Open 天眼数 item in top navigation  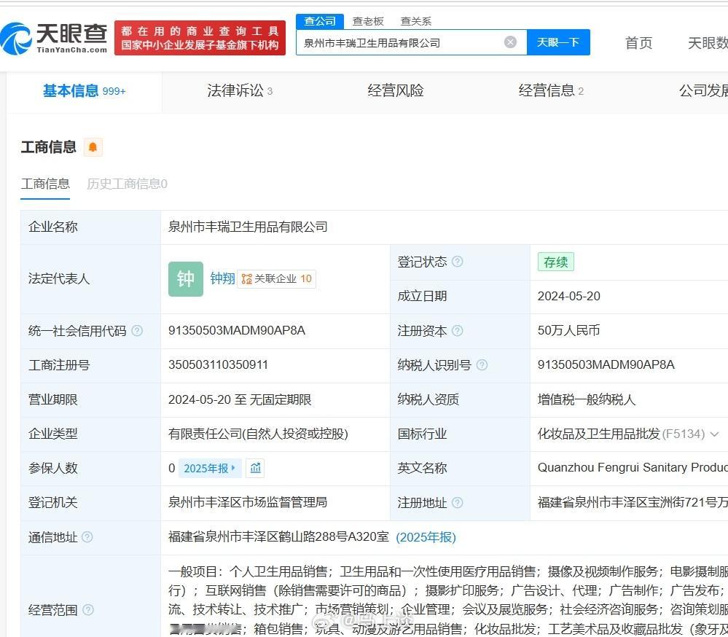708,43
